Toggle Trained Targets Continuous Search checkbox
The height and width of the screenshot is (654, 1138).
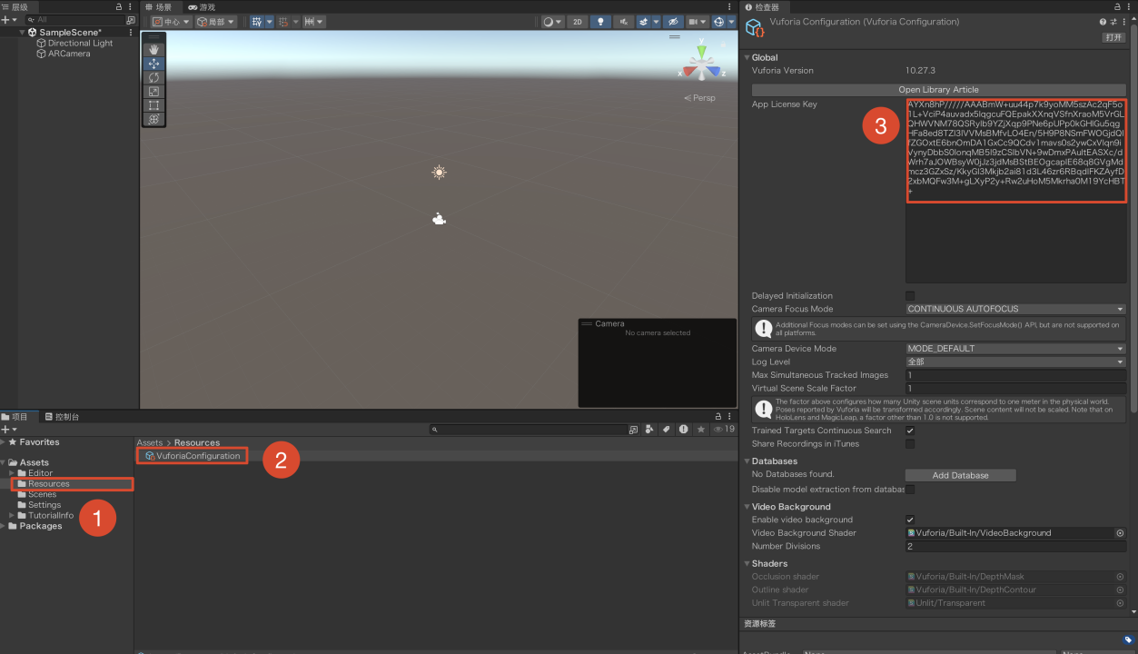(910, 431)
